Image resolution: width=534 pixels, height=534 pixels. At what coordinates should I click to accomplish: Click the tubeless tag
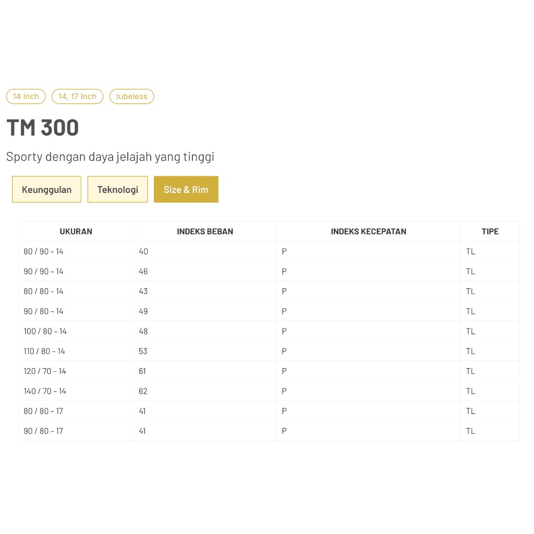click(131, 96)
